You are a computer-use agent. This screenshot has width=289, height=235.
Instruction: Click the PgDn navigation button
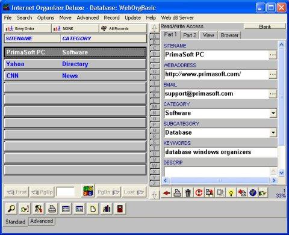tap(108, 192)
